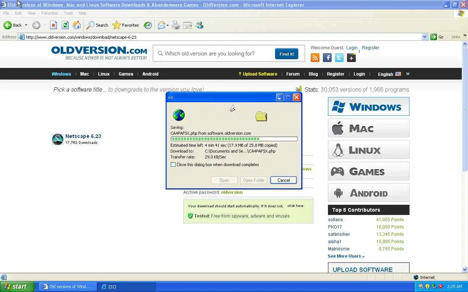Click the download progress bar

click(234, 139)
